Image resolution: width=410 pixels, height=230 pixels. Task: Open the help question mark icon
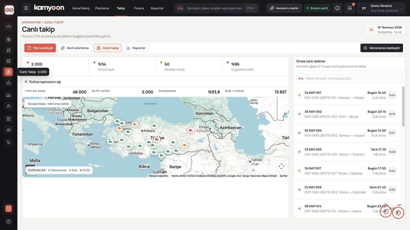[8, 222]
